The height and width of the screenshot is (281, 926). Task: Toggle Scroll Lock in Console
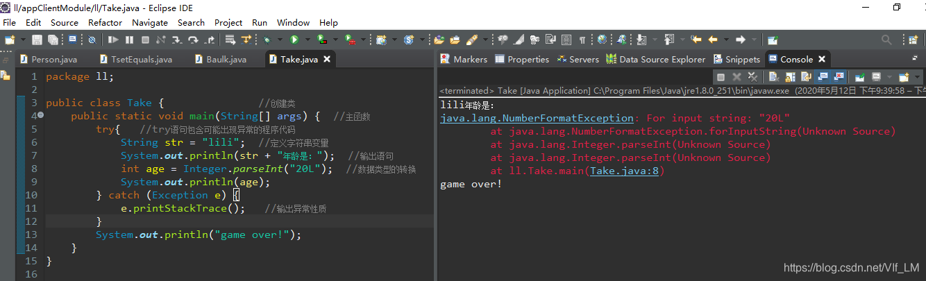pos(790,76)
